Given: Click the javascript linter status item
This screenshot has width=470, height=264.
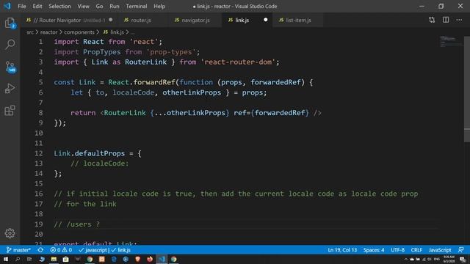Looking at the screenshot, I should point(93,250).
